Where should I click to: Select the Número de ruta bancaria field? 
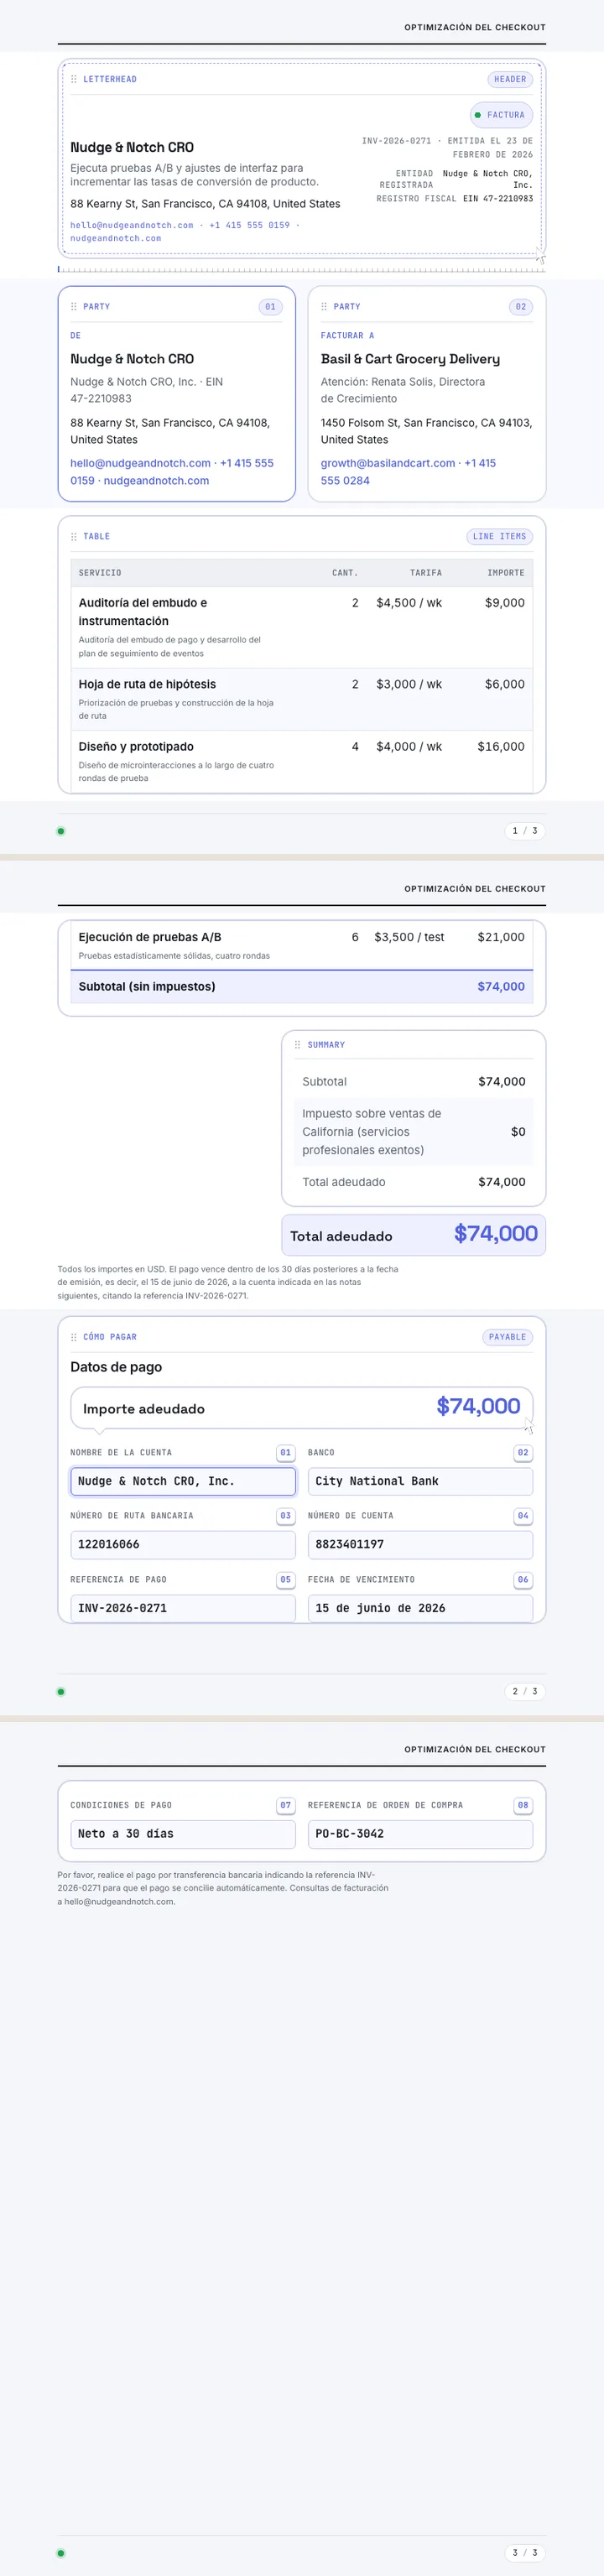pos(183,1545)
